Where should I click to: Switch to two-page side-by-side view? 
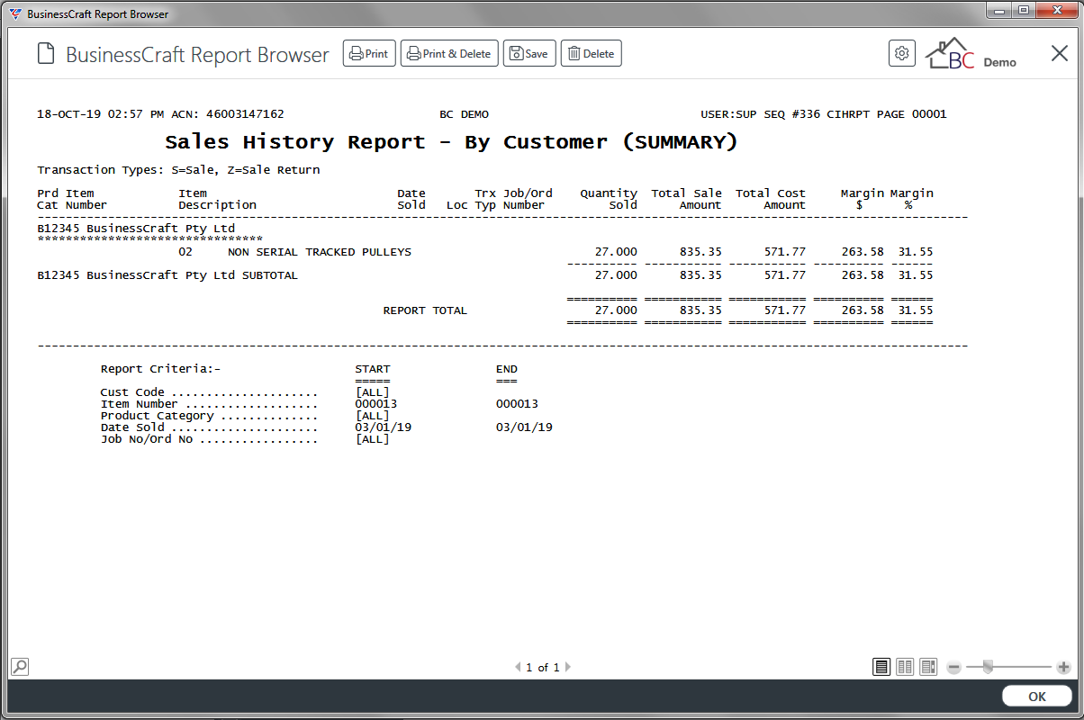click(x=905, y=667)
